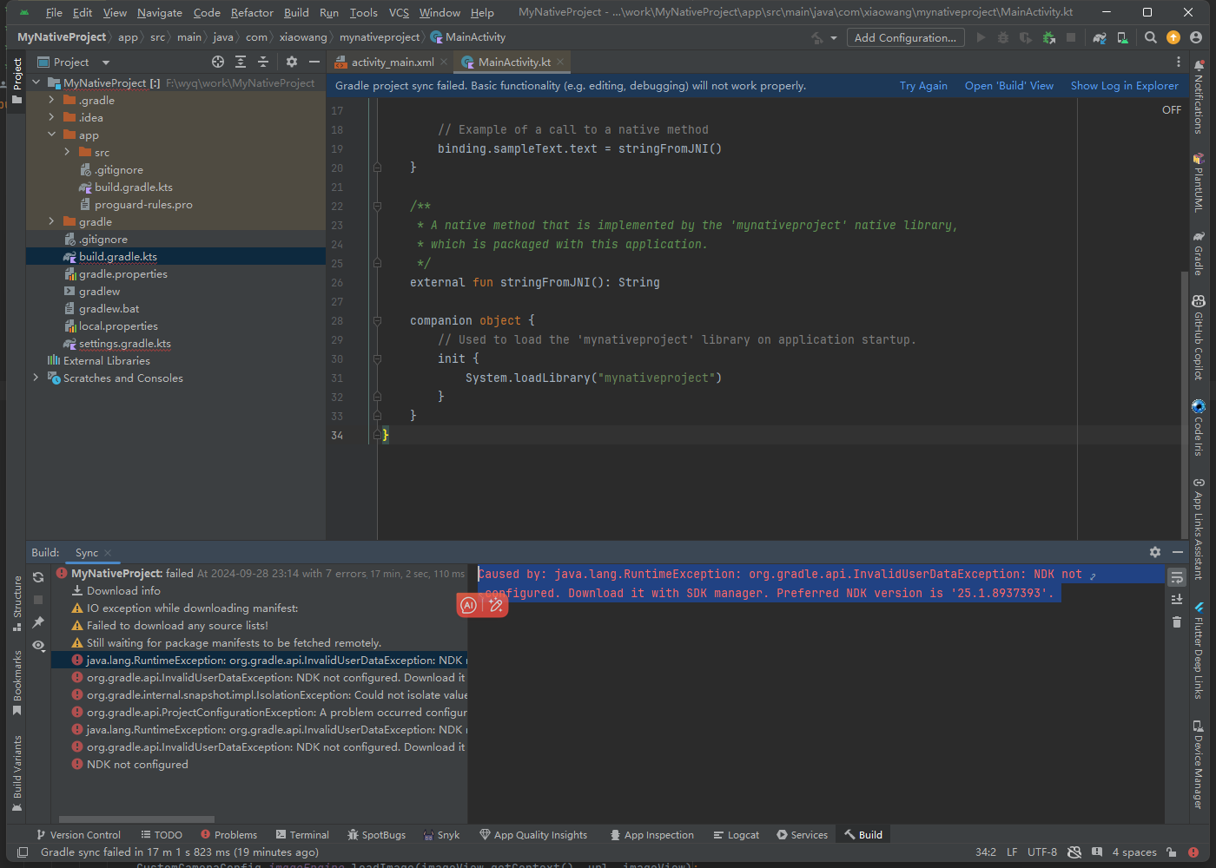Open Search Everywhere magnifier icon
1216x868 pixels.
tap(1151, 37)
